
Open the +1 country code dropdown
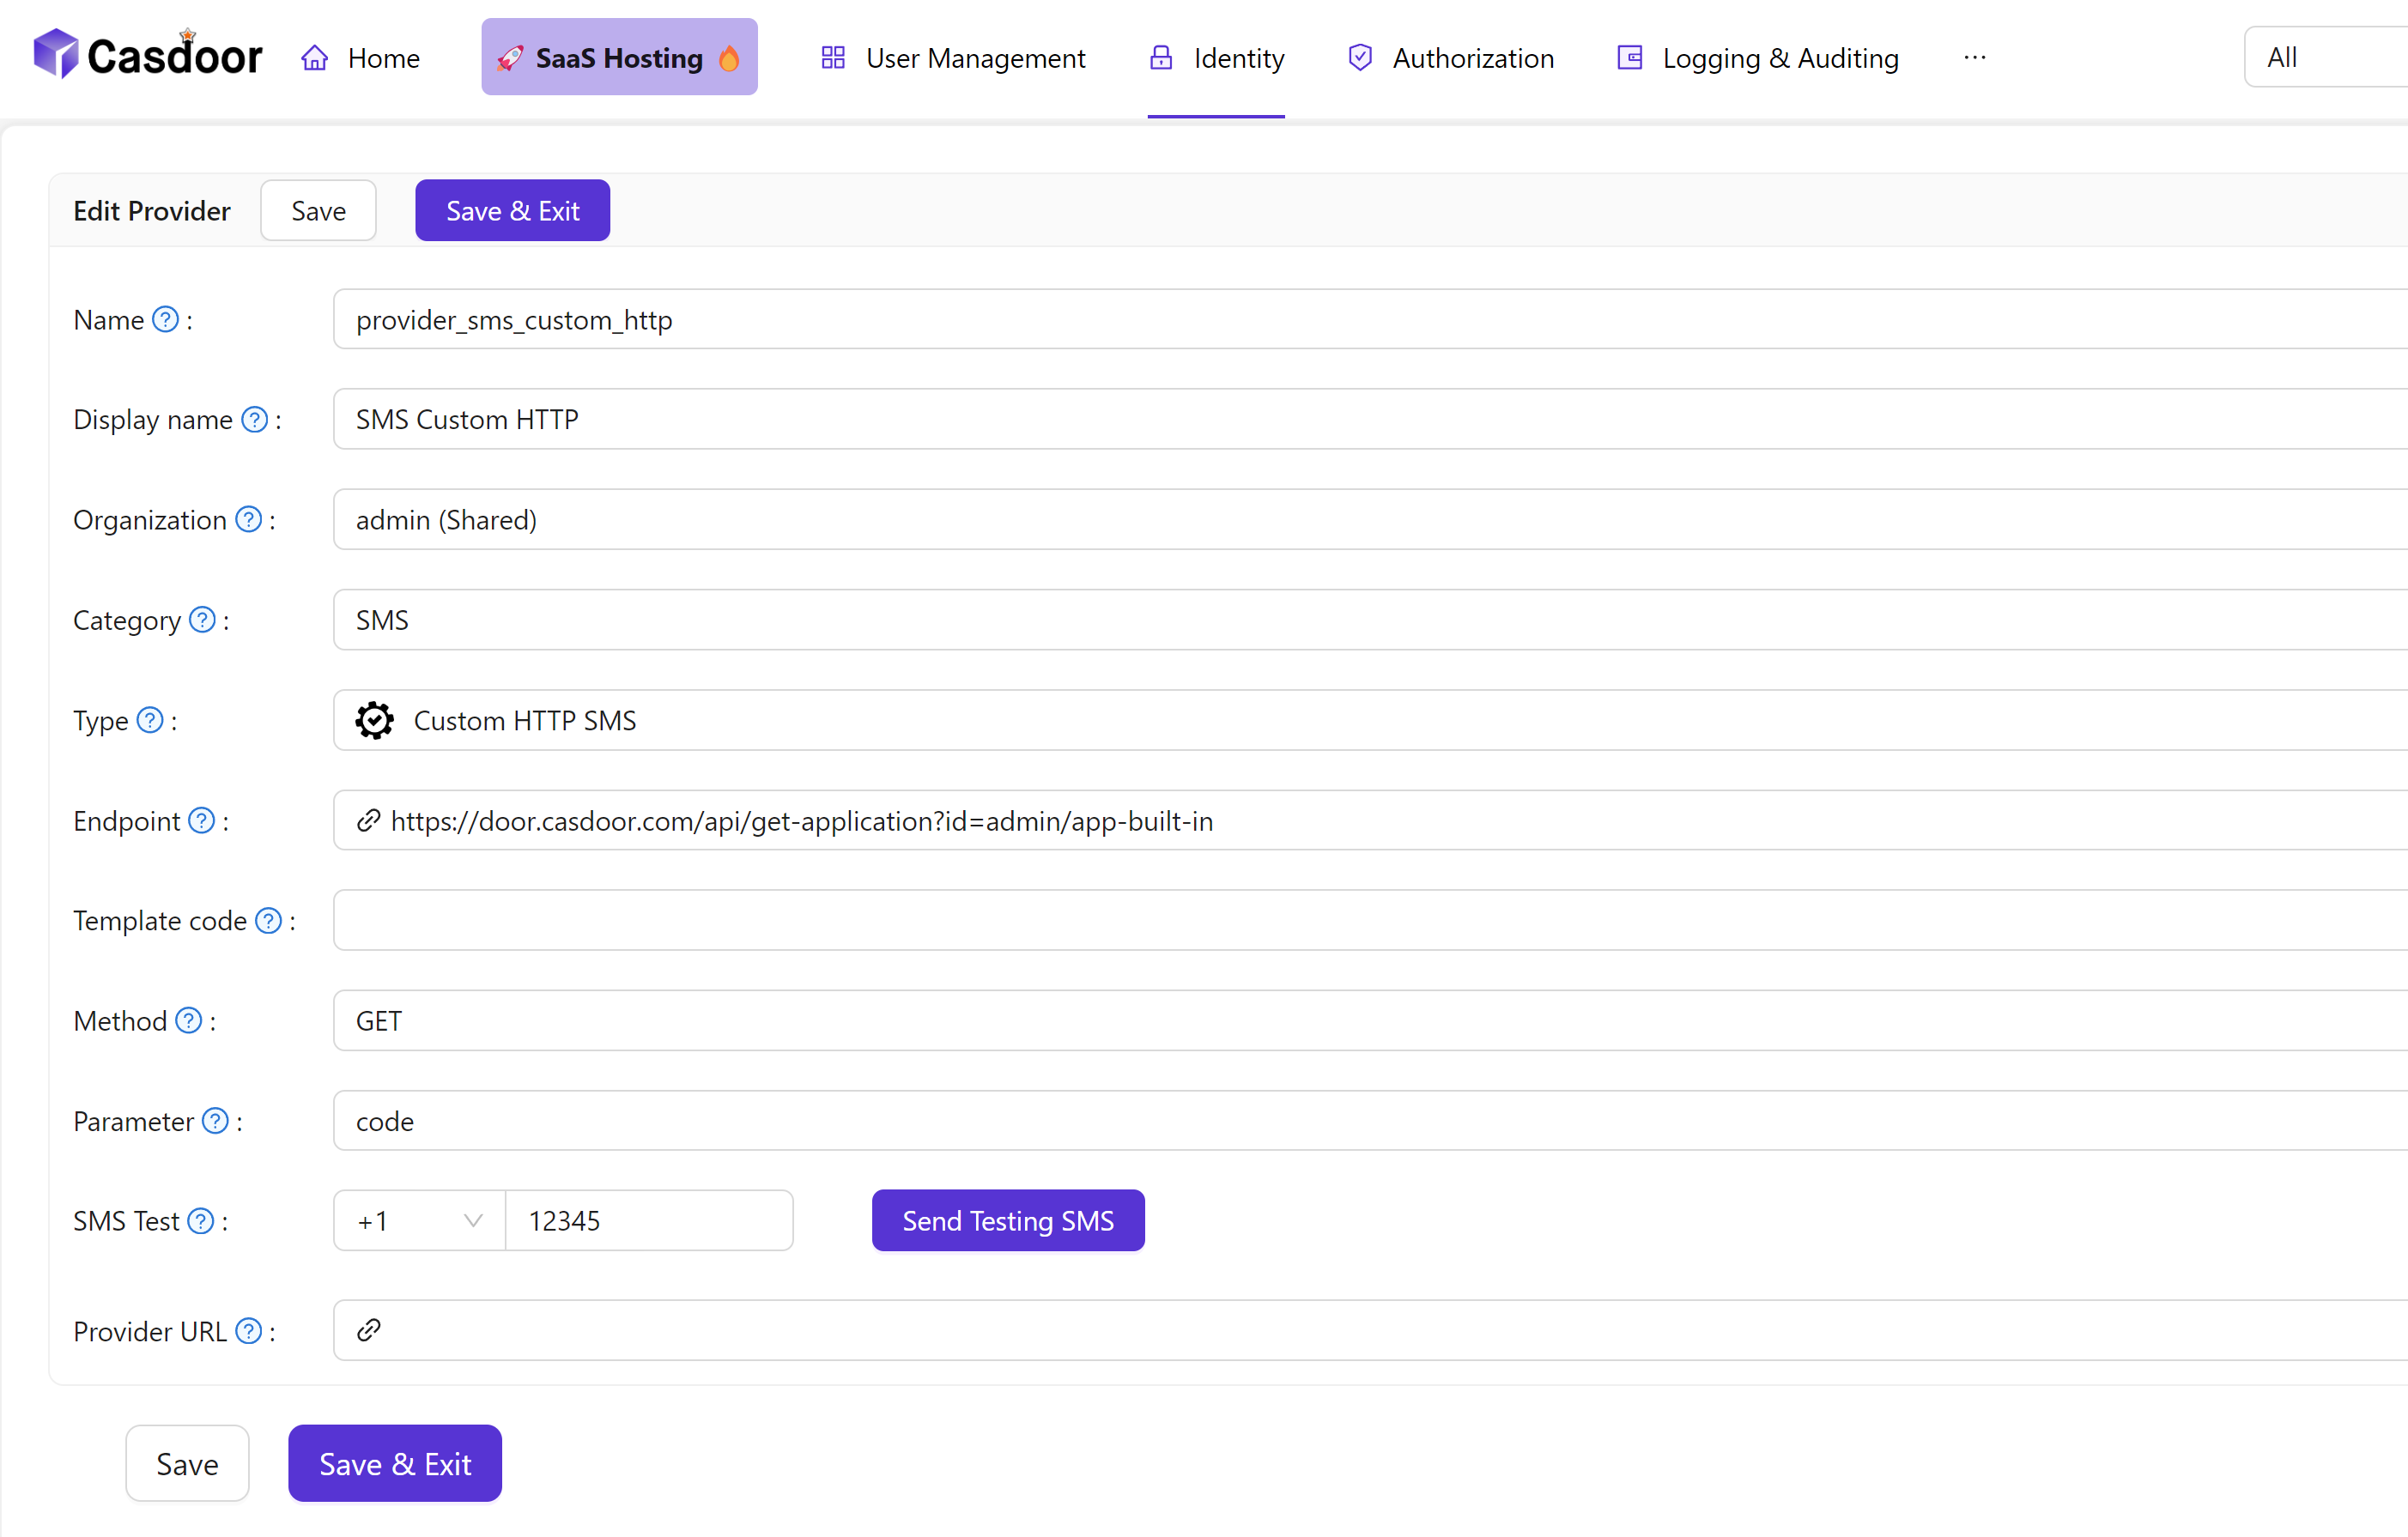point(420,1221)
